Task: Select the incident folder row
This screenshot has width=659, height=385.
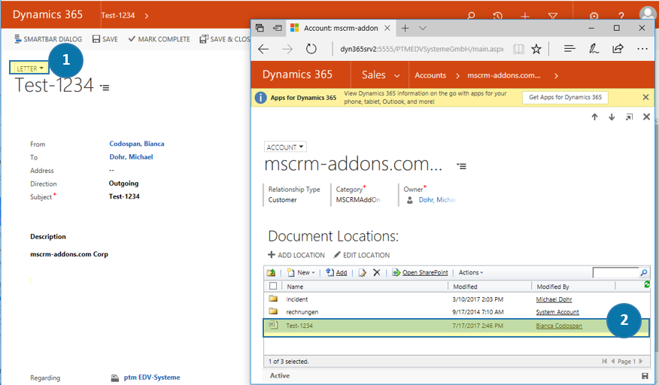Action: 456,299
